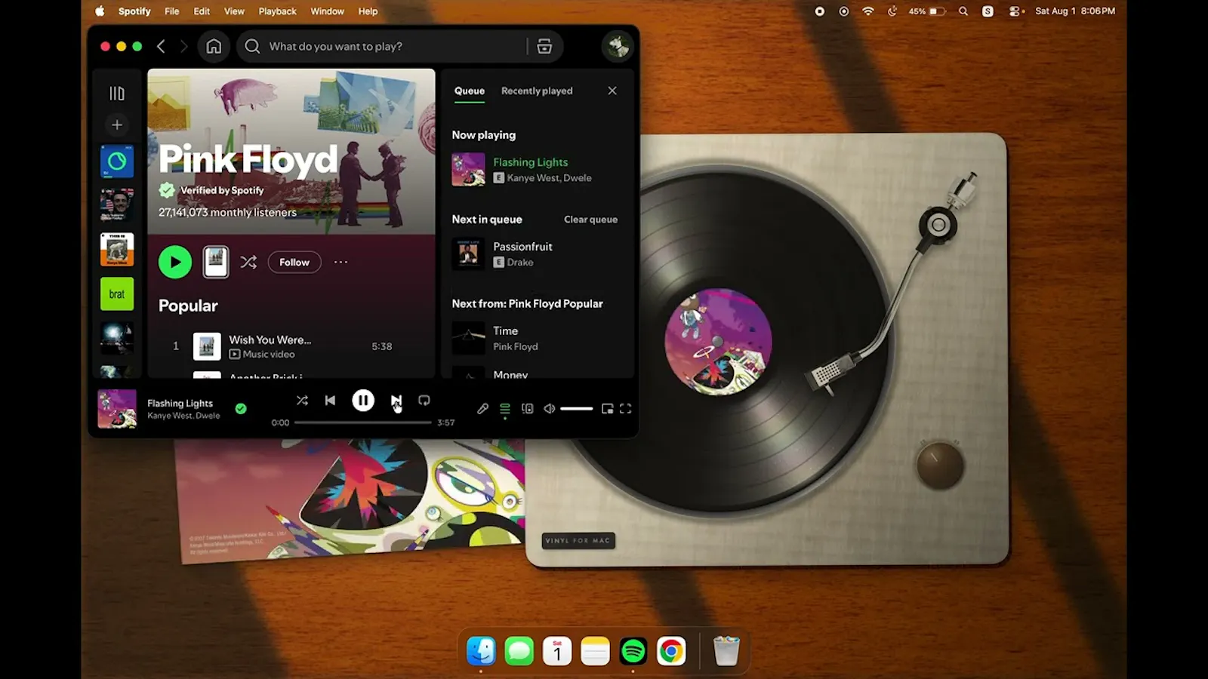Image resolution: width=1208 pixels, height=679 pixels.
Task: Toggle repeat mode
Action: click(x=424, y=401)
